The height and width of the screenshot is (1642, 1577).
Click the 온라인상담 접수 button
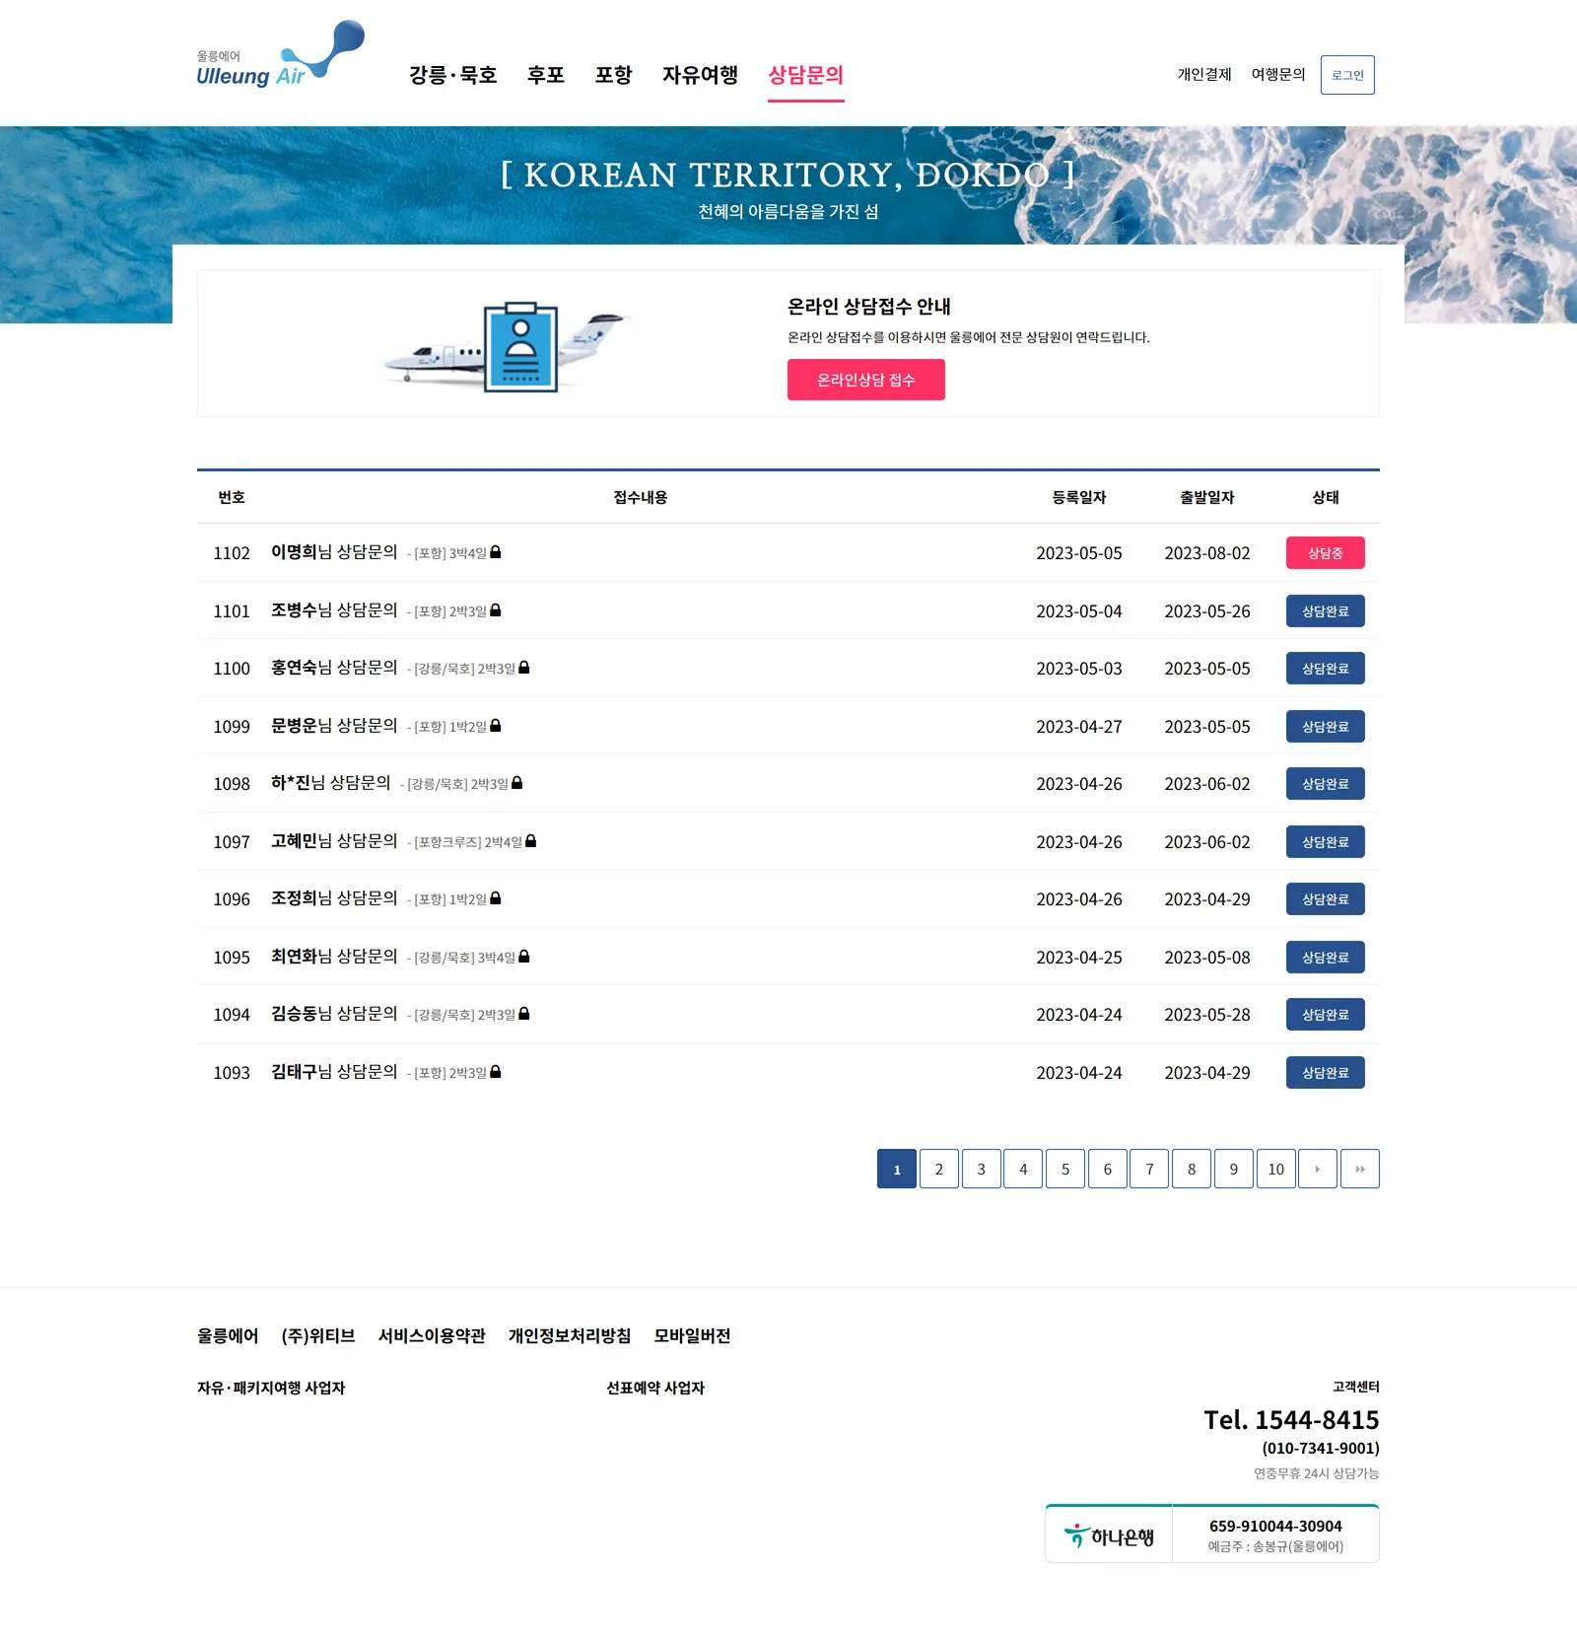tap(866, 380)
